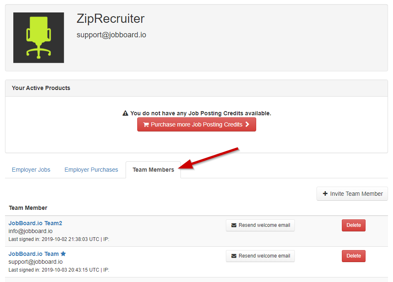Open the Employer Jobs tab

coord(31,170)
